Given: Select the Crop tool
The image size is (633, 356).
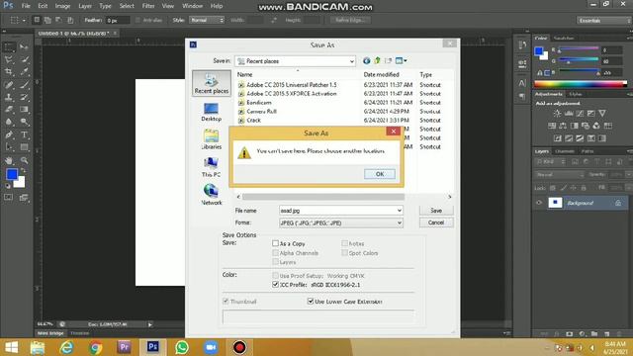Looking at the screenshot, I should tap(9, 72).
